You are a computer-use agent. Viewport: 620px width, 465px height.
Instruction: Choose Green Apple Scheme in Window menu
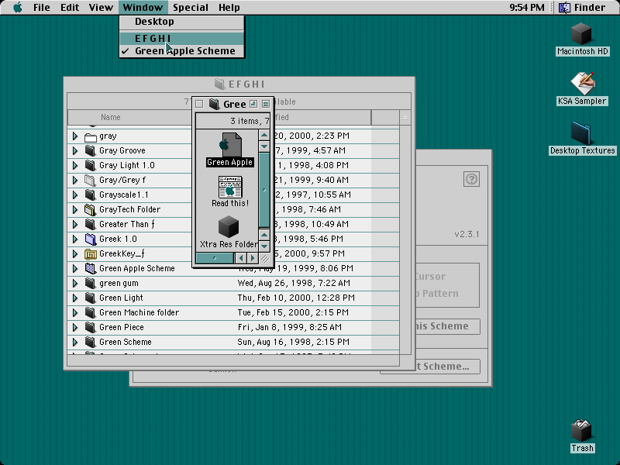(x=182, y=51)
